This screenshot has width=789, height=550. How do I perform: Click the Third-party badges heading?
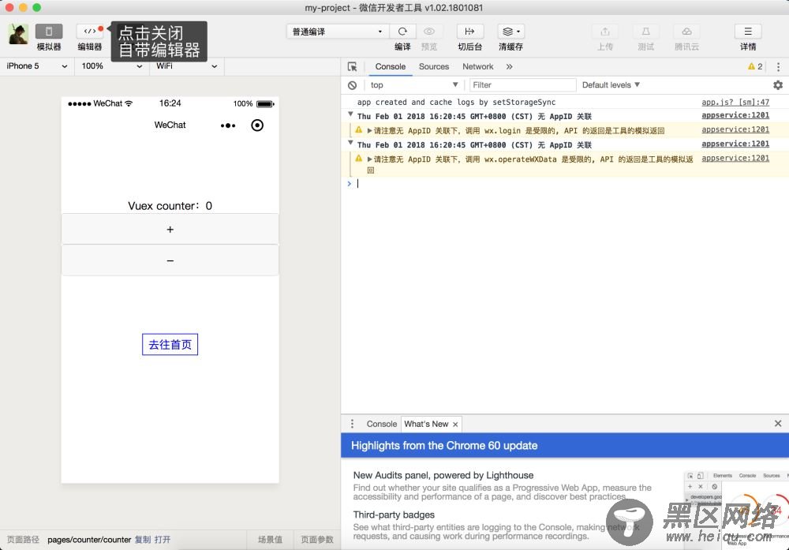click(394, 514)
